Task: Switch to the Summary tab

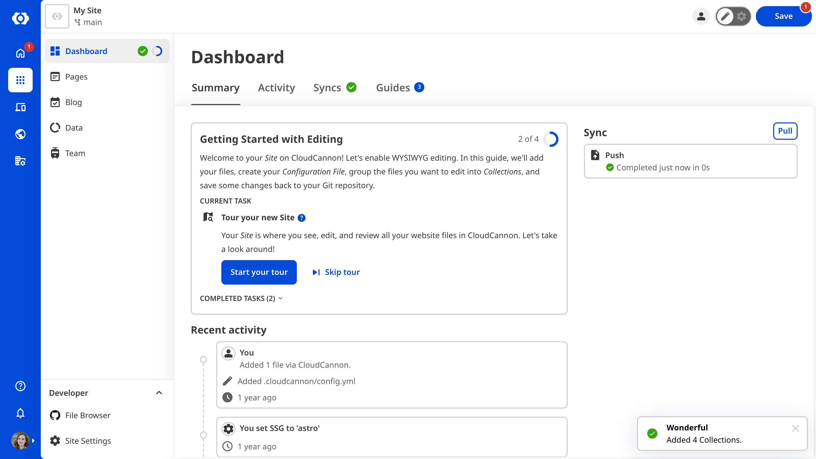Action: [x=215, y=87]
